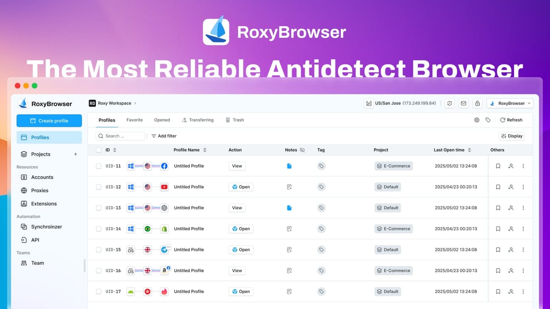Toggle the select-all checkbox in table header
This screenshot has width=550, height=309.
(x=99, y=150)
